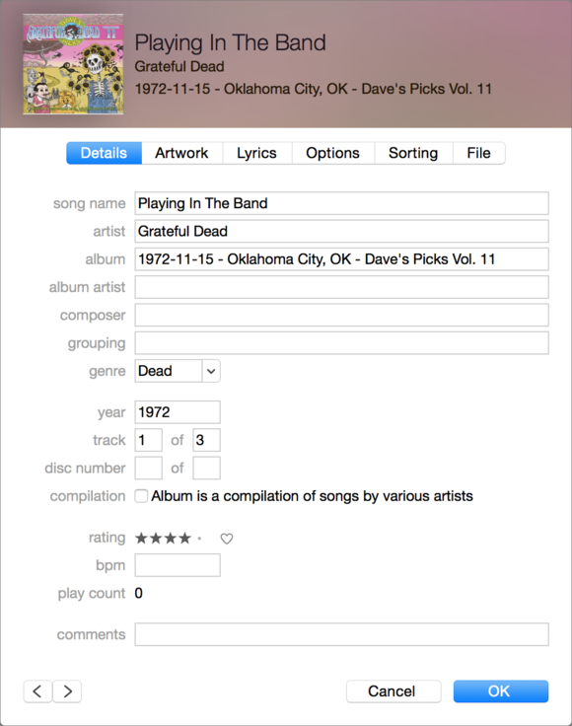
Task: Go to previous song with left arrow
Action: pyautogui.click(x=37, y=691)
